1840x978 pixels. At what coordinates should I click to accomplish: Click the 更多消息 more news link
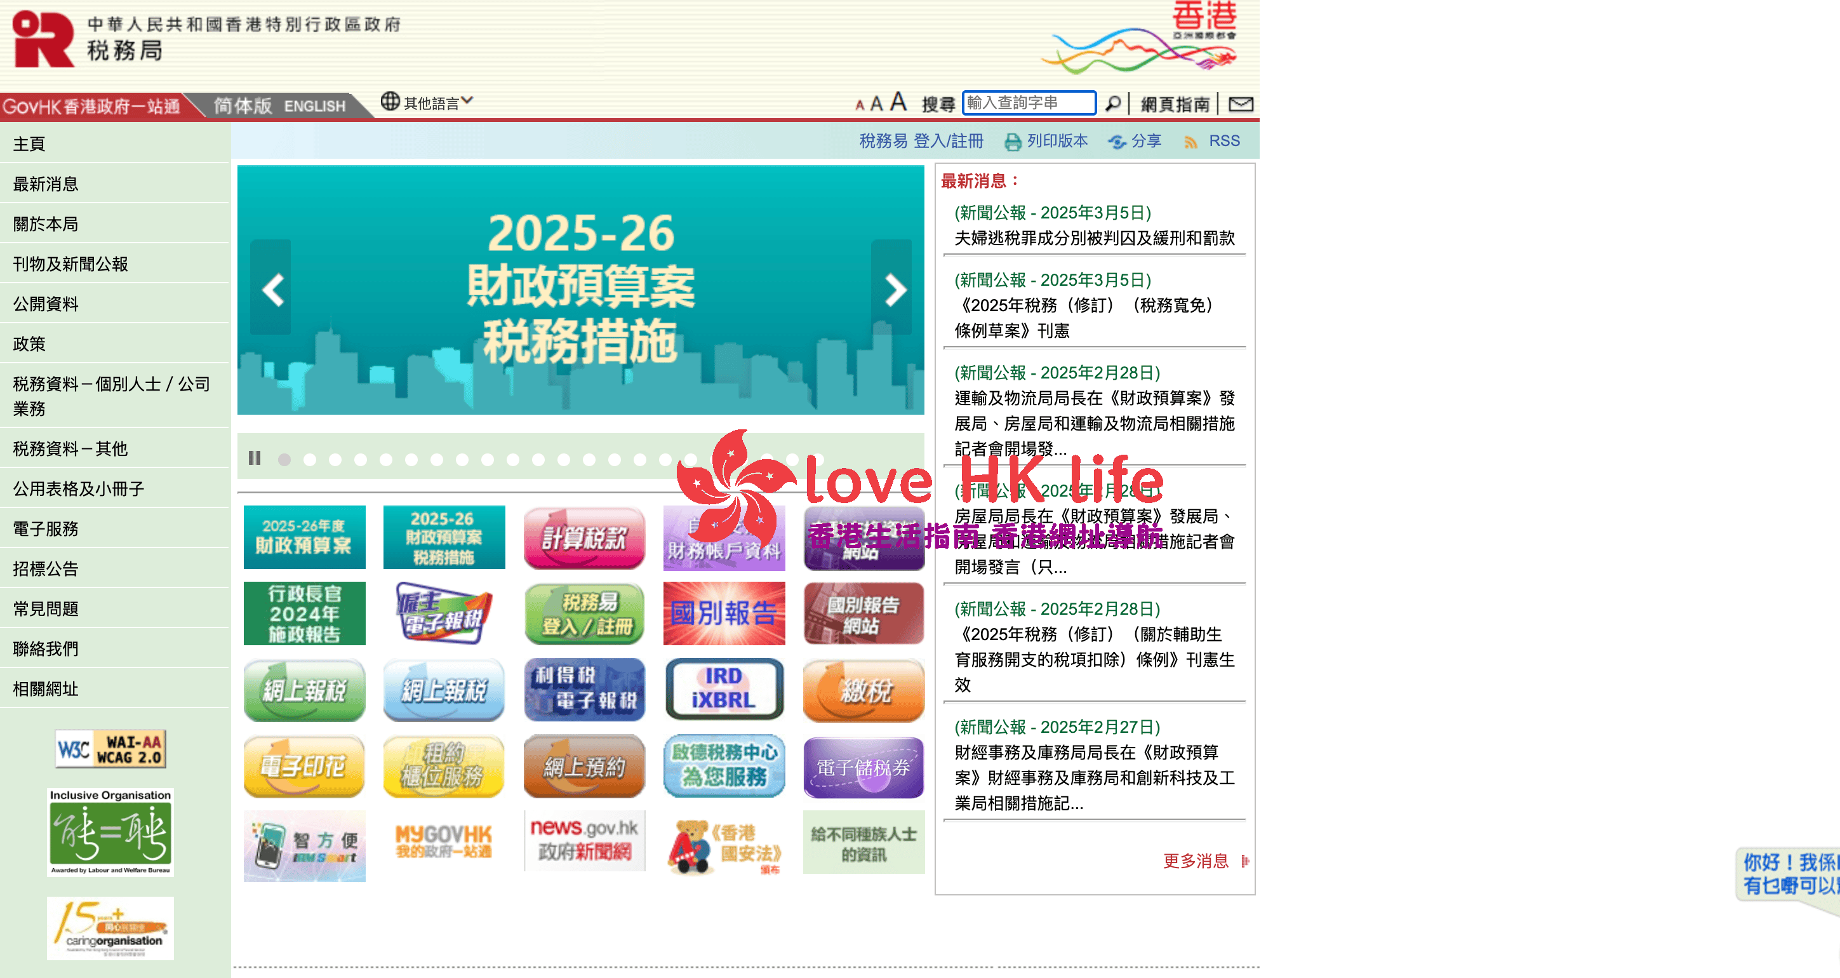point(1195,862)
